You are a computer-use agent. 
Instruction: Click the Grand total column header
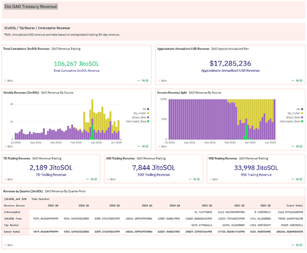(x=295, y=206)
